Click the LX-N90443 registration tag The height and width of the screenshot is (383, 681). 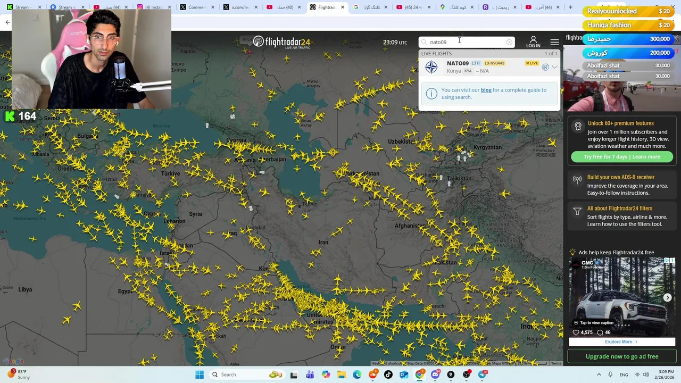494,63
